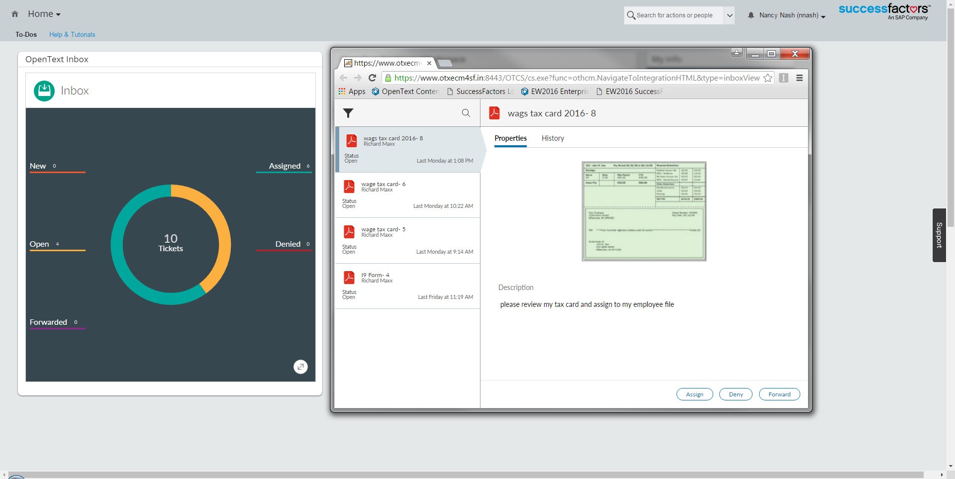The image size is (955, 479).
Task: Select the wags tax card 2016- 8 ticket
Action: [407, 150]
